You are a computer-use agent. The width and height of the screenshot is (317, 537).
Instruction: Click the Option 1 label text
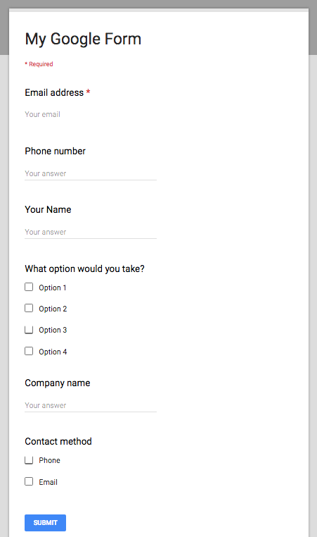click(x=52, y=288)
